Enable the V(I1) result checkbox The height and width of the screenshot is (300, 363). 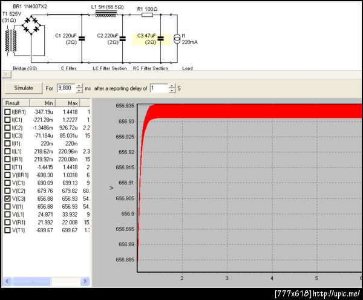(x=8, y=206)
